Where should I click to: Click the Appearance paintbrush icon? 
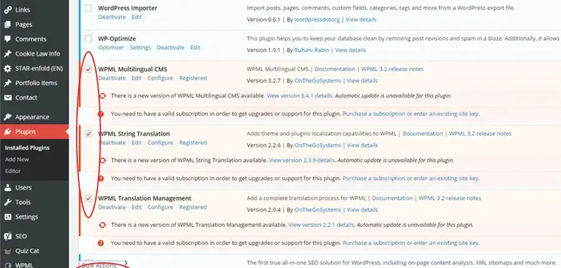coord(7,117)
